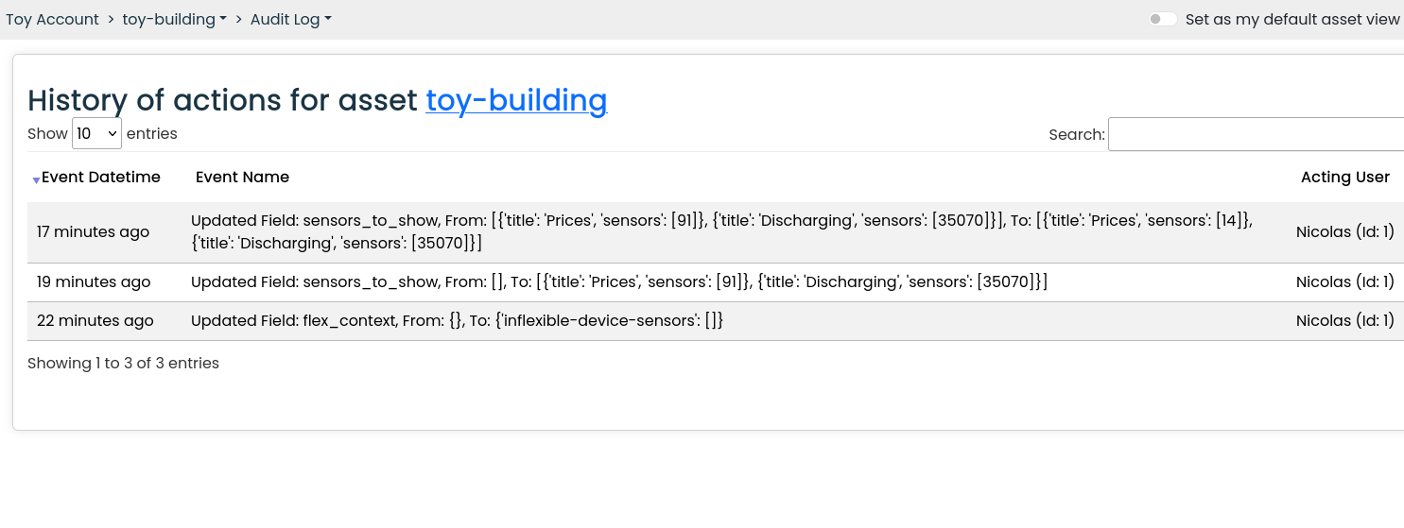The image size is (1404, 528).
Task: Toggle Set as my default asset view
Action: (x=1163, y=19)
